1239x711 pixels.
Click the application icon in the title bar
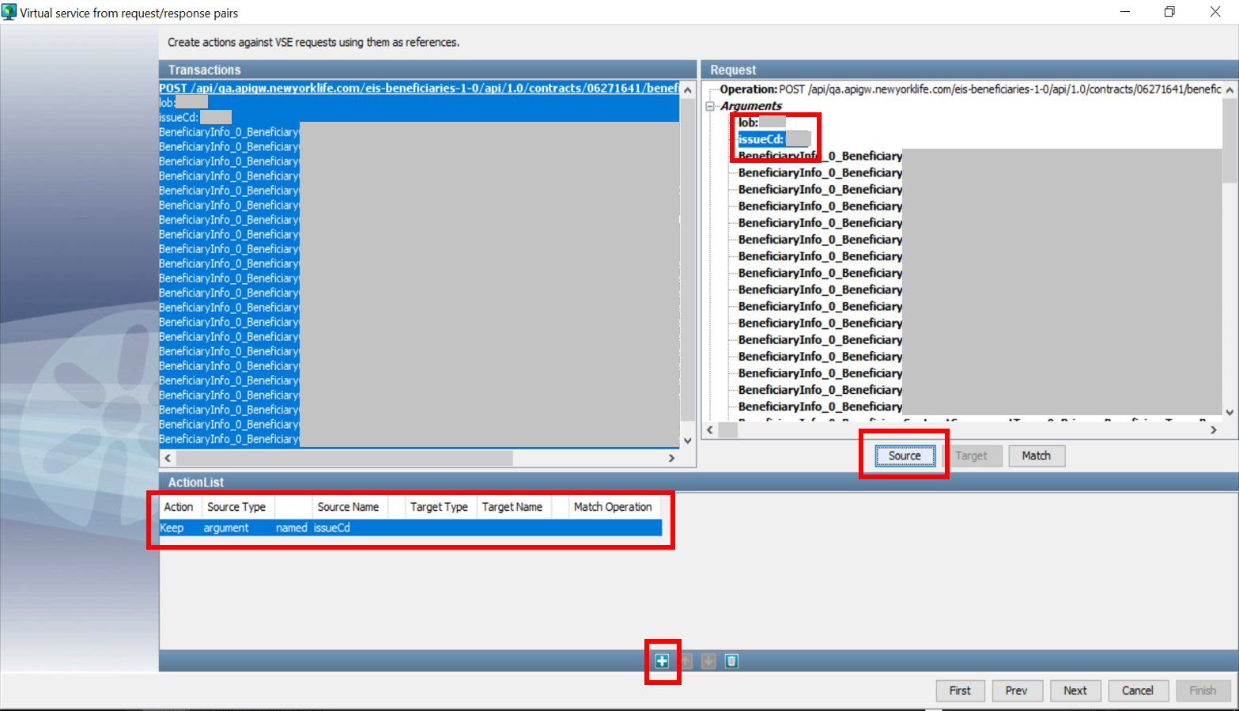pyautogui.click(x=9, y=12)
